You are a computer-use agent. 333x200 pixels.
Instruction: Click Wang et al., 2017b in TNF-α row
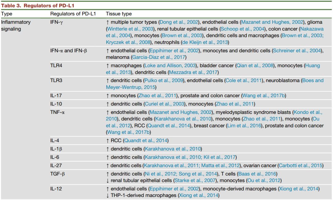point(128,132)
